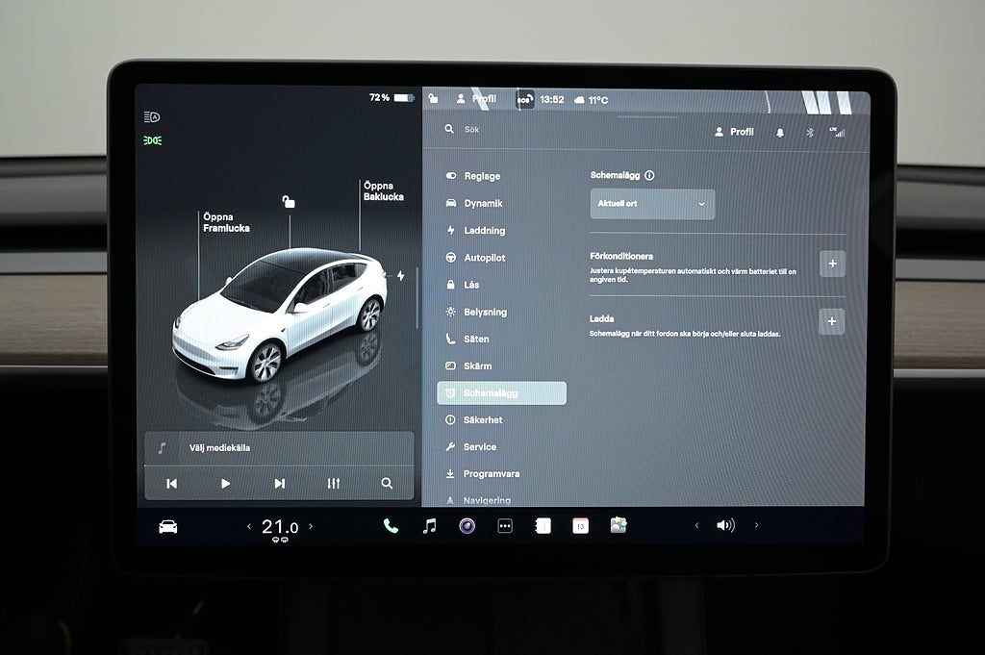Tap Öppna Baklucka to open trunk
The height and width of the screenshot is (655, 985).
pos(383,191)
